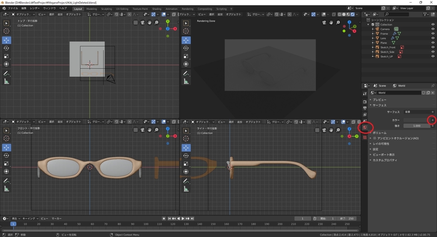Click the World 強さ value slider
The height and width of the screenshot is (237, 437).
[417, 126]
